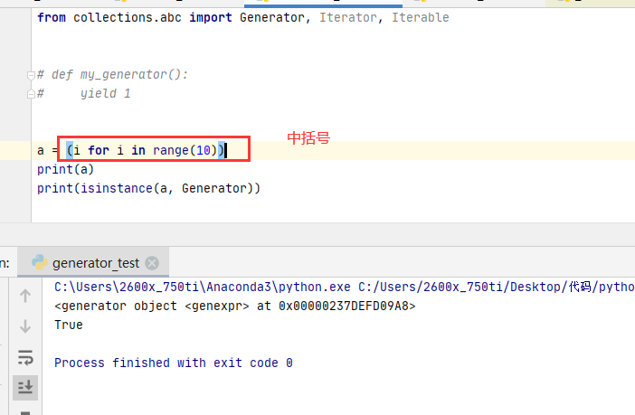The width and height of the screenshot is (635, 415).
Task: Click fold marker beside '# yield 1'
Action: 31,94
